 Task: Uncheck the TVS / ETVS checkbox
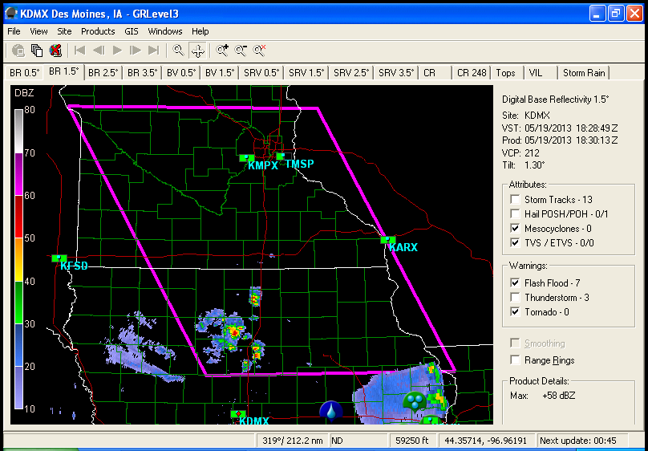515,242
